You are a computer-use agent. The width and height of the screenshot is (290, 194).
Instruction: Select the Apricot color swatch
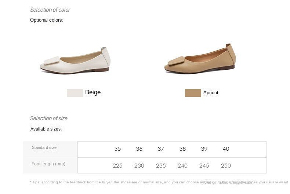click(193, 93)
